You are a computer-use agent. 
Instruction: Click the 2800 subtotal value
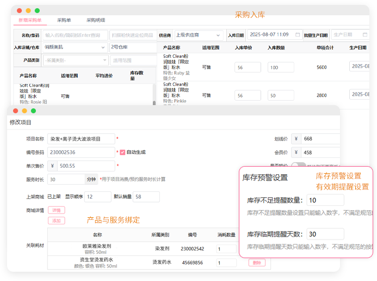tap(322, 95)
